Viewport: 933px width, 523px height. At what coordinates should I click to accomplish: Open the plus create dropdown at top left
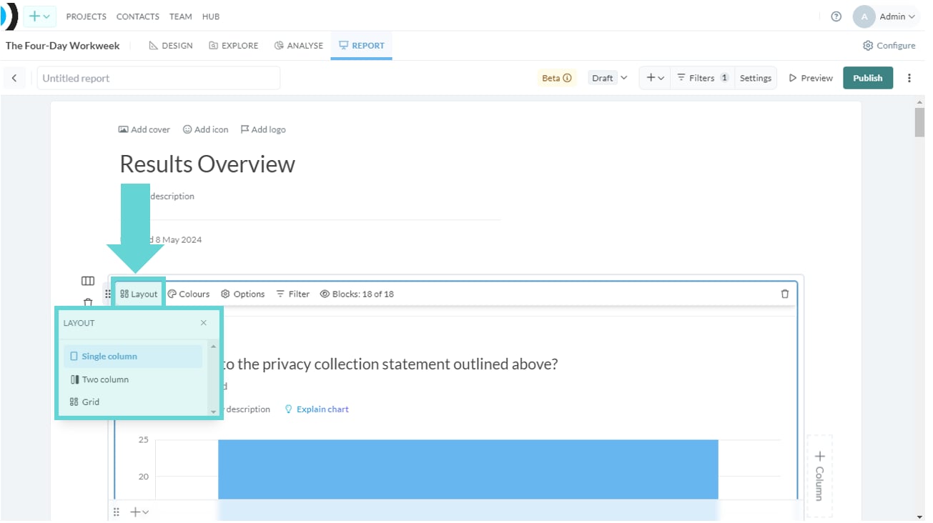click(39, 16)
